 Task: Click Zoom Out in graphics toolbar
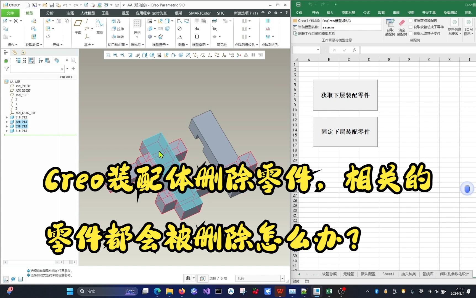[x=123, y=55]
